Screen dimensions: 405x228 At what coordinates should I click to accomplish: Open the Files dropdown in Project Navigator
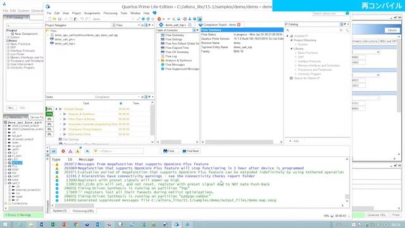(x=126, y=25)
